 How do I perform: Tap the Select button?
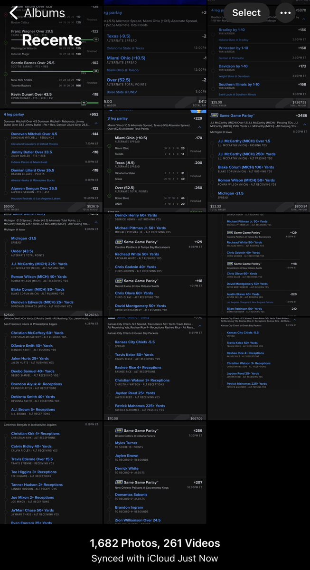point(246,13)
